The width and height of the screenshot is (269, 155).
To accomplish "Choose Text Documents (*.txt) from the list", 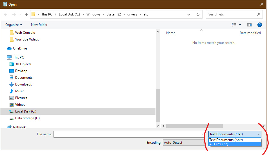I will 235,140.
